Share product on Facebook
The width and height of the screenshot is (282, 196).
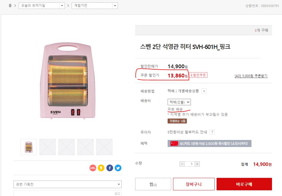110,168
